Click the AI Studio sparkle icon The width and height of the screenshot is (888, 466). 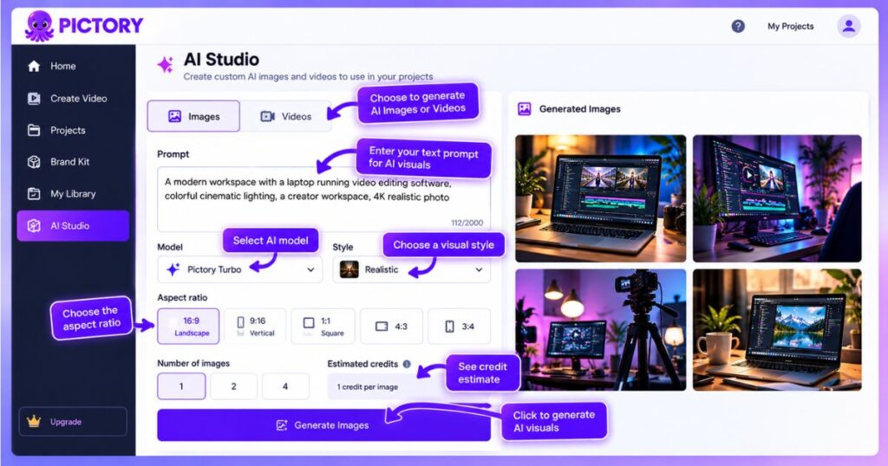click(x=166, y=65)
